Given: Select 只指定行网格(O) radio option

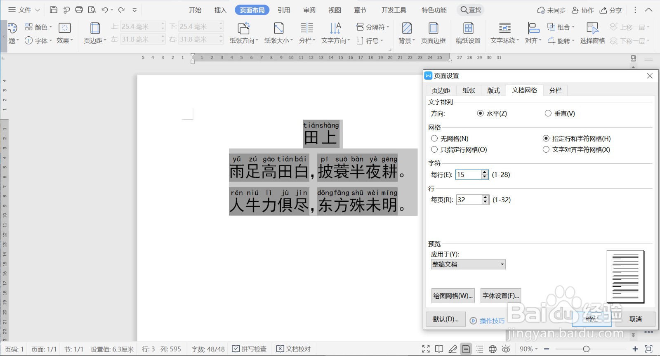Looking at the screenshot, I should coord(434,149).
